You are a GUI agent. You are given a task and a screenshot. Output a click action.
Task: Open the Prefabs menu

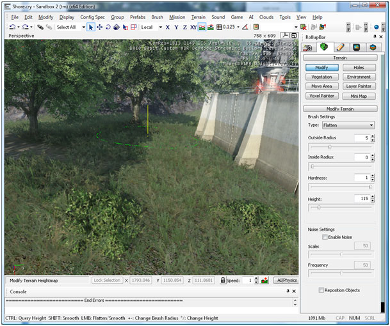point(138,17)
